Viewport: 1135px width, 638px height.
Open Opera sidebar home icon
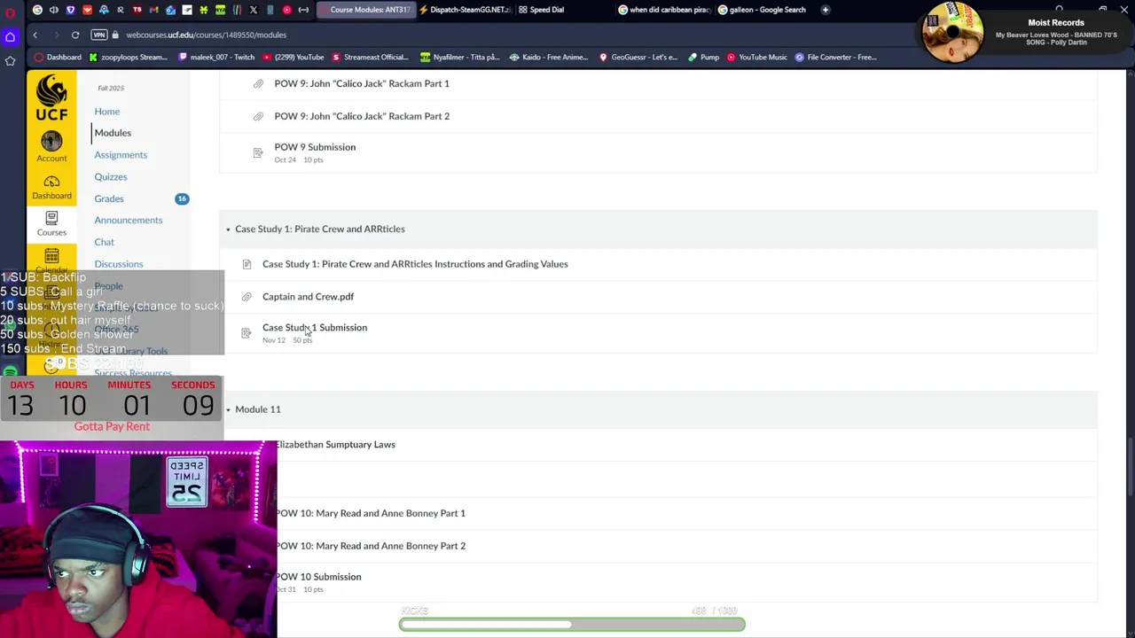click(11, 37)
